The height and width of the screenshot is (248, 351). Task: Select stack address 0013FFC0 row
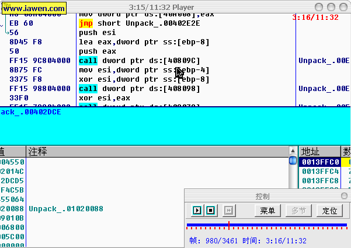321,162
